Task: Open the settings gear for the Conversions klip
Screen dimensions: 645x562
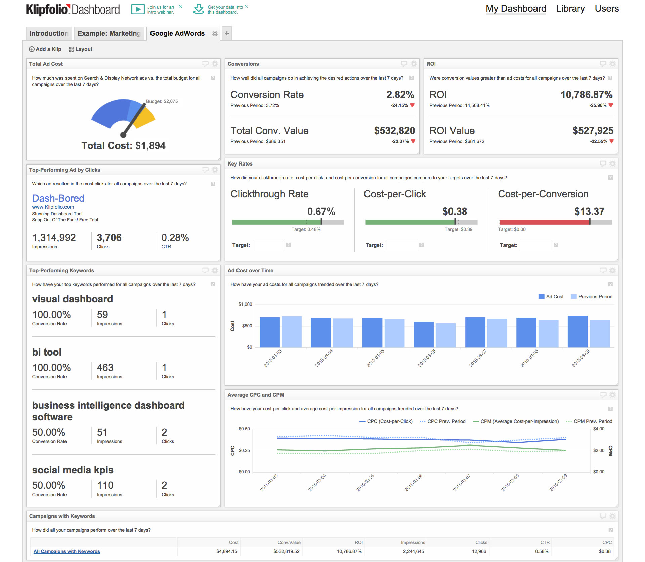Action: pos(413,64)
